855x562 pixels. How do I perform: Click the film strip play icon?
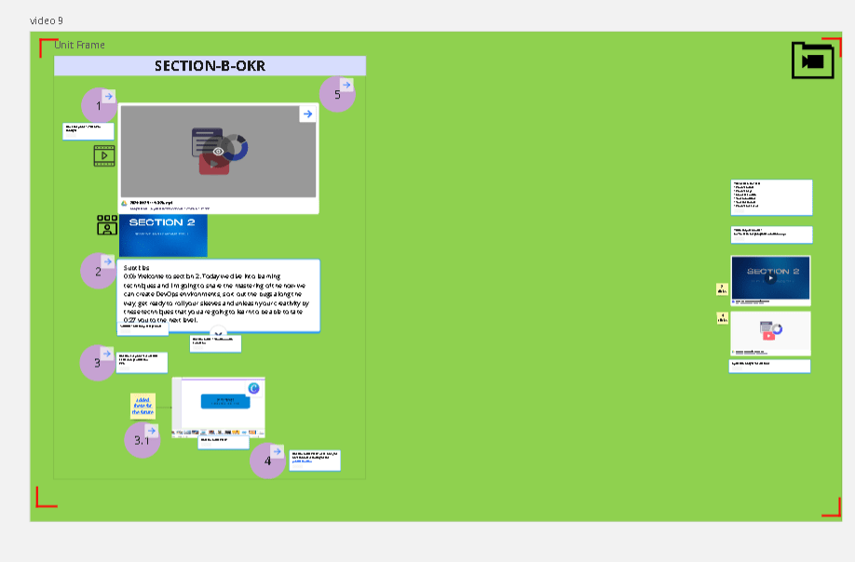pyautogui.click(x=104, y=155)
